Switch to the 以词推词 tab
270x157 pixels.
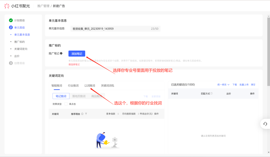pyautogui.click(x=90, y=85)
